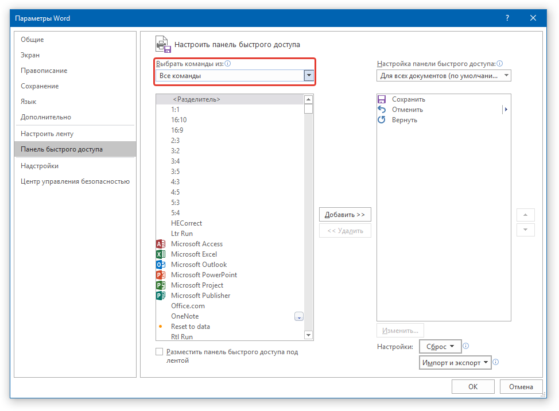The image size is (559, 411).
Task: Click the Microsoft Project icon
Action: click(161, 285)
